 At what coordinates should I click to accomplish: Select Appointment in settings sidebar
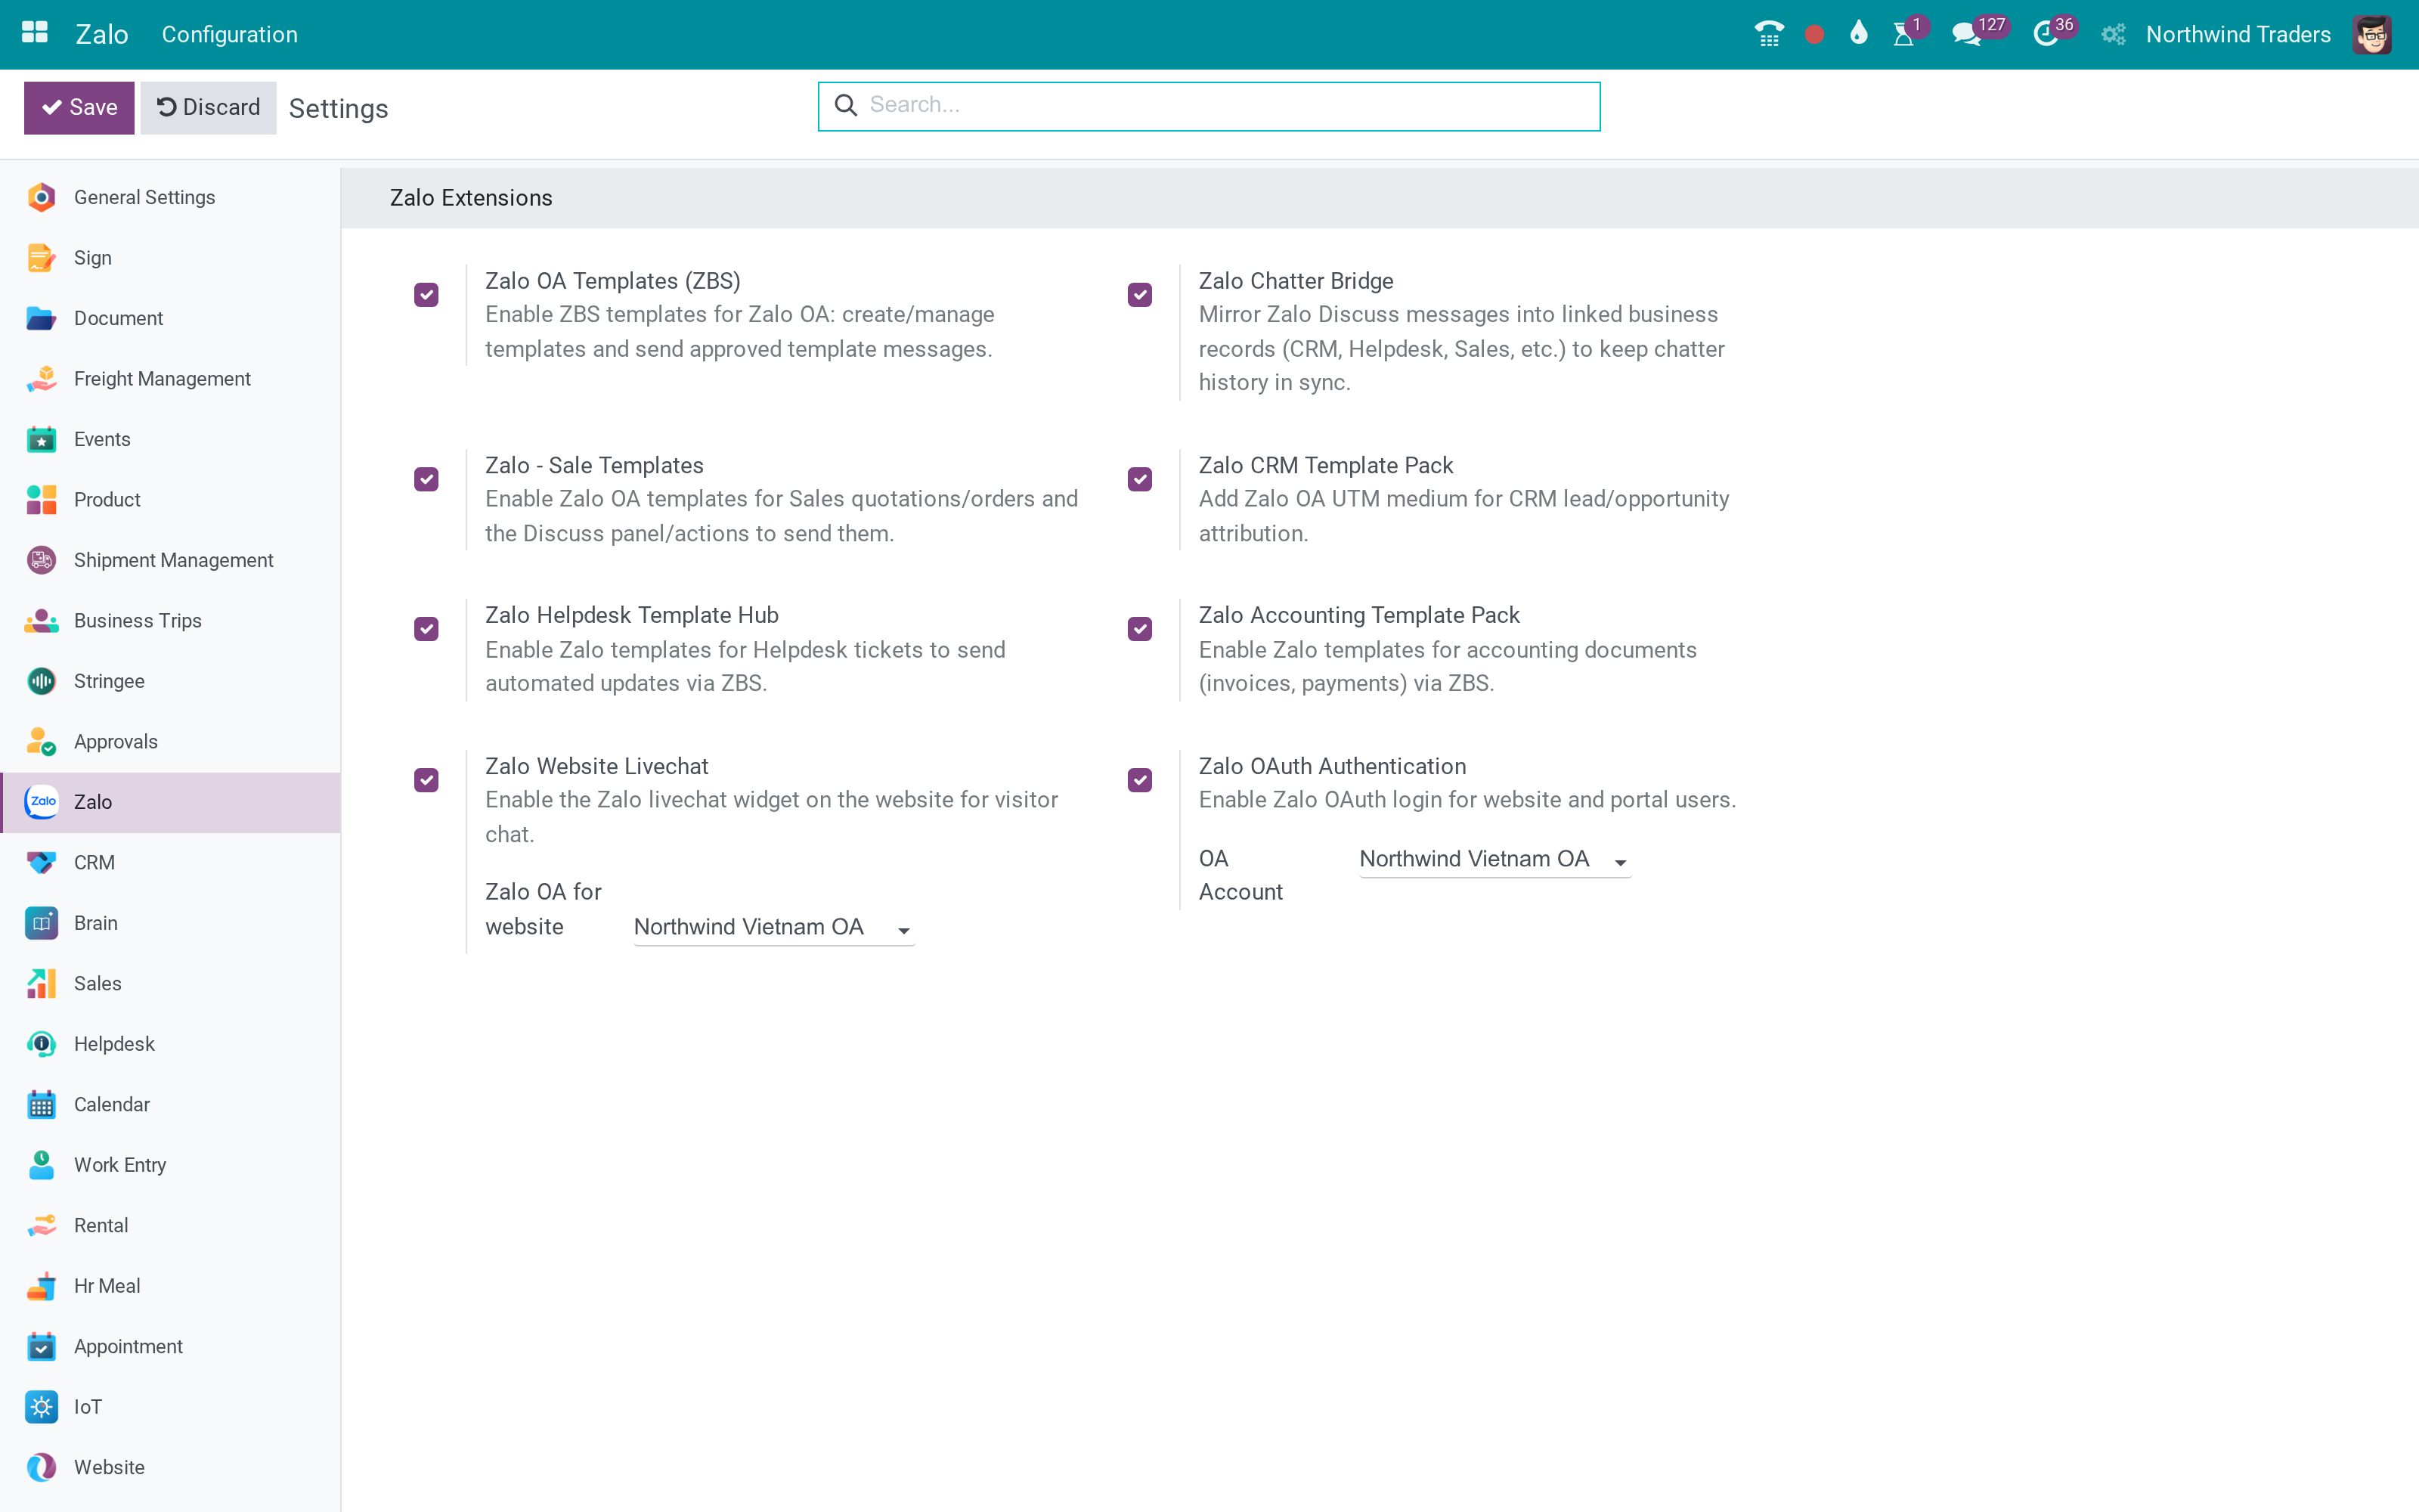171,1347
